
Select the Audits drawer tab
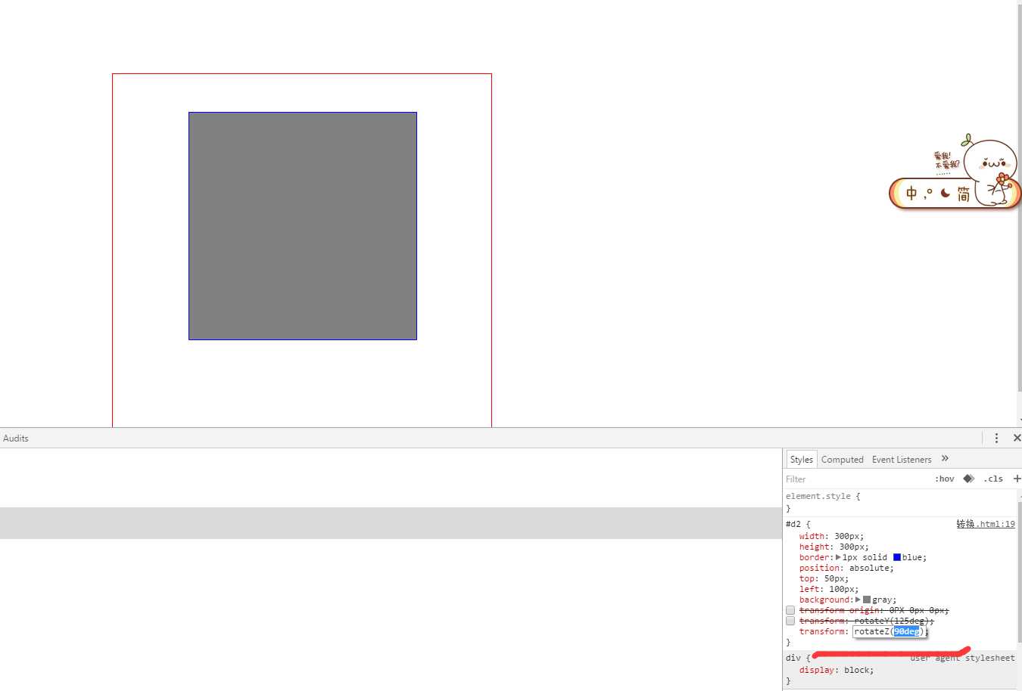[x=16, y=438]
